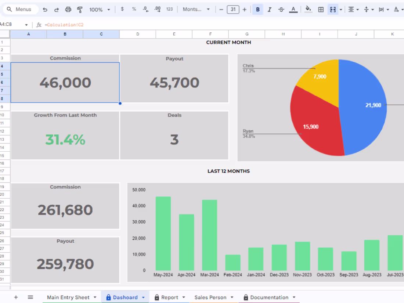The image size is (404, 303).
Task: Open the Sales Person sheet
Action: 210,297
